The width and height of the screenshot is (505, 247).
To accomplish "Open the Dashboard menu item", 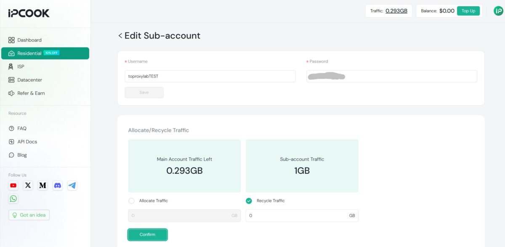I will click(x=45, y=40).
